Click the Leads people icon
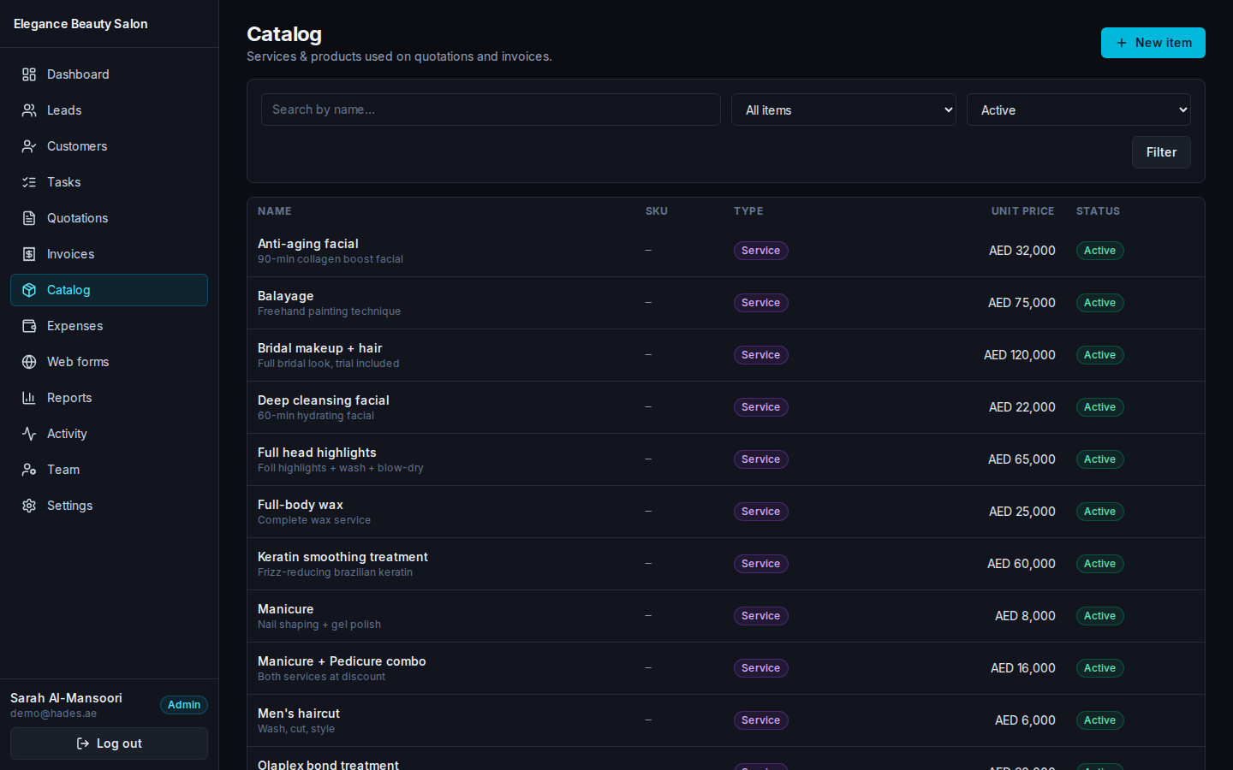Viewport: 1233px width, 770px height. click(29, 110)
